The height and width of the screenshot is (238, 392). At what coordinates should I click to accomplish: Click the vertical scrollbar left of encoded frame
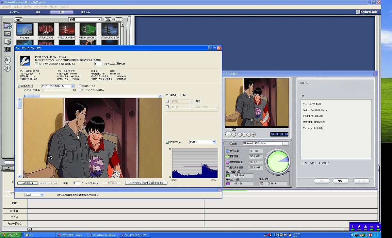19,138
